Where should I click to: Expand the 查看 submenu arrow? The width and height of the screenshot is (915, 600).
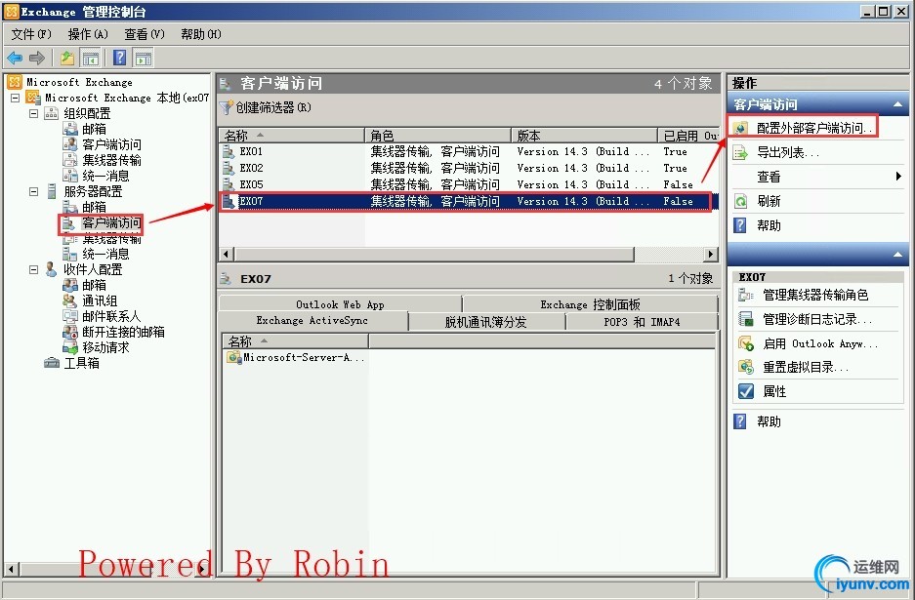point(898,176)
